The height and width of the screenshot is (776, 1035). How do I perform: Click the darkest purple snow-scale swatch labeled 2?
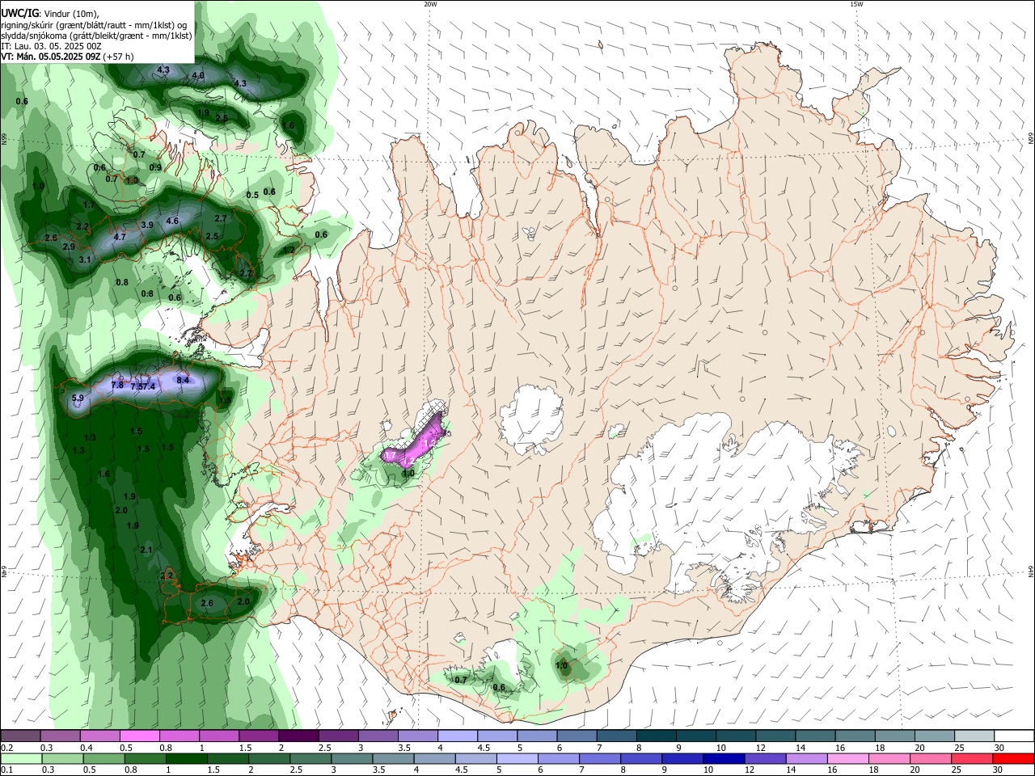[x=298, y=736]
